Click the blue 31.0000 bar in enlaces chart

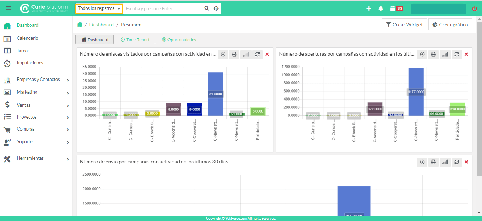pos(216,94)
